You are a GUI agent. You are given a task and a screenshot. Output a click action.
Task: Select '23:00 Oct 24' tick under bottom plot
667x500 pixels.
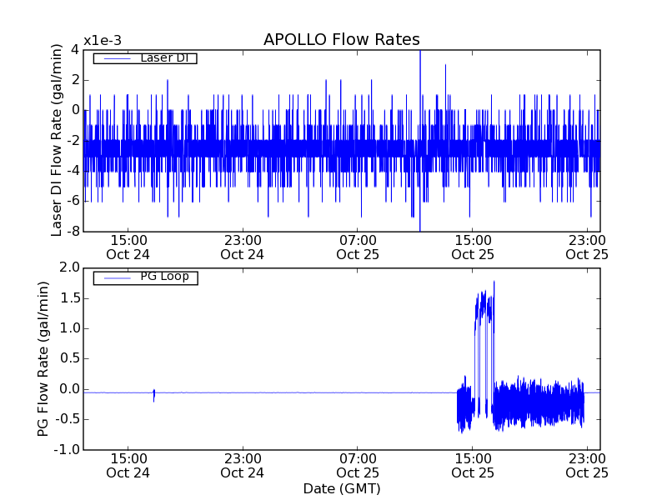[243, 465]
